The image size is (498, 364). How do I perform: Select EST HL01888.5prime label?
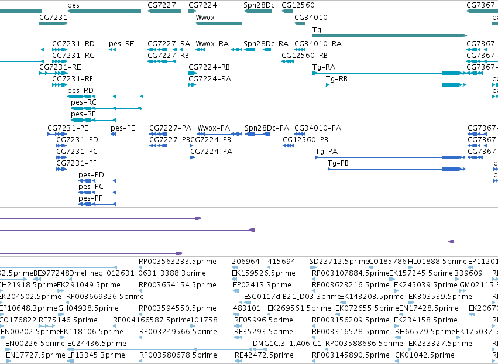click(x=437, y=262)
